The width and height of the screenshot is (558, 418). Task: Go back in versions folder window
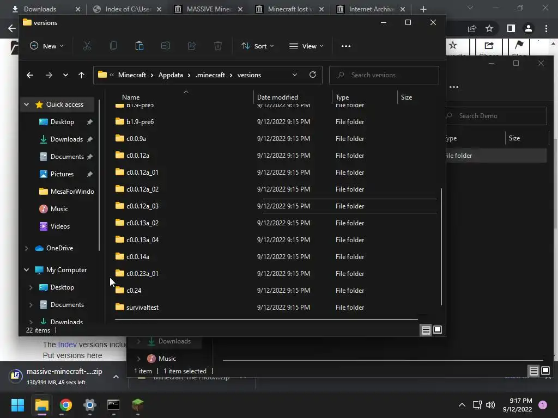tap(30, 75)
